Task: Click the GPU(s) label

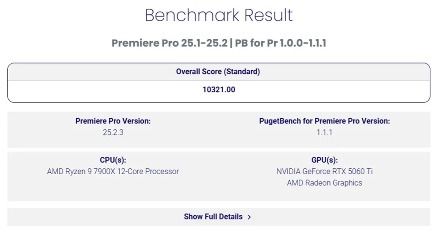Action: pyautogui.click(x=324, y=160)
